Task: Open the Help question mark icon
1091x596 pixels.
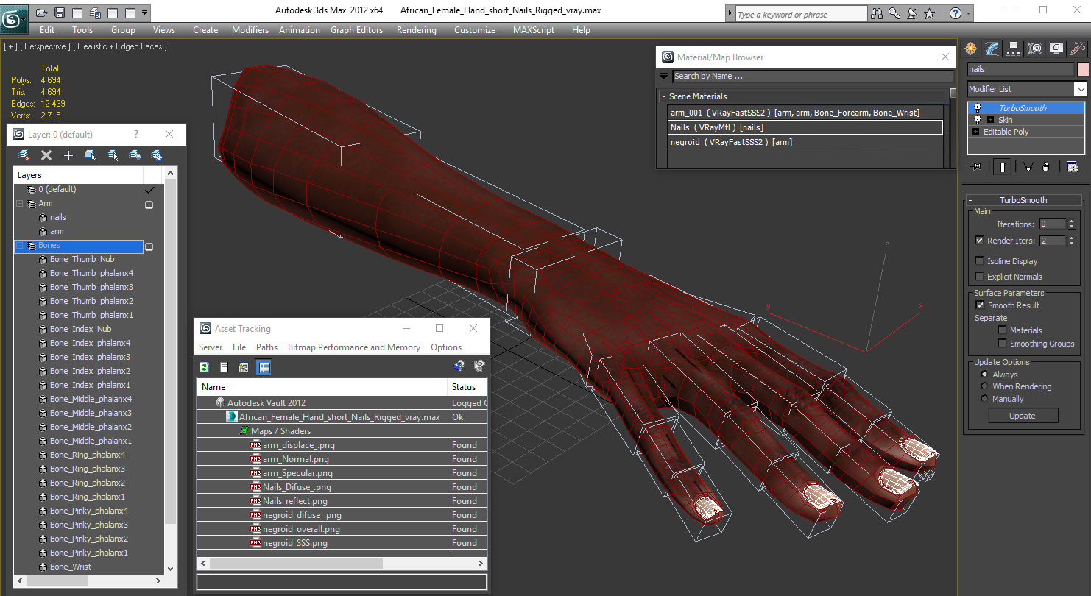Action: pyautogui.click(x=955, y=13)
